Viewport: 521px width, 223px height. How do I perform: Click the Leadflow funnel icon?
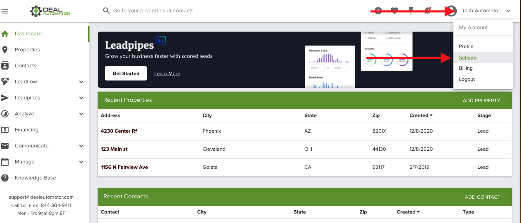point(5,82)
